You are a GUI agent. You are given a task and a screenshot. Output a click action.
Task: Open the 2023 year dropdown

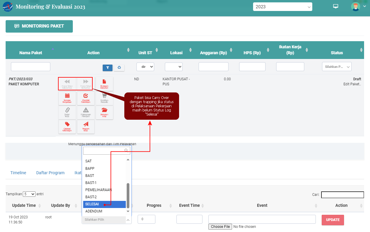(x=282, y=7)
